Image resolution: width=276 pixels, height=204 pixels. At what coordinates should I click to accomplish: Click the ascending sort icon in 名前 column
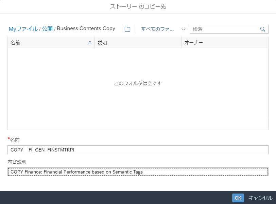(x=90, y=43)
